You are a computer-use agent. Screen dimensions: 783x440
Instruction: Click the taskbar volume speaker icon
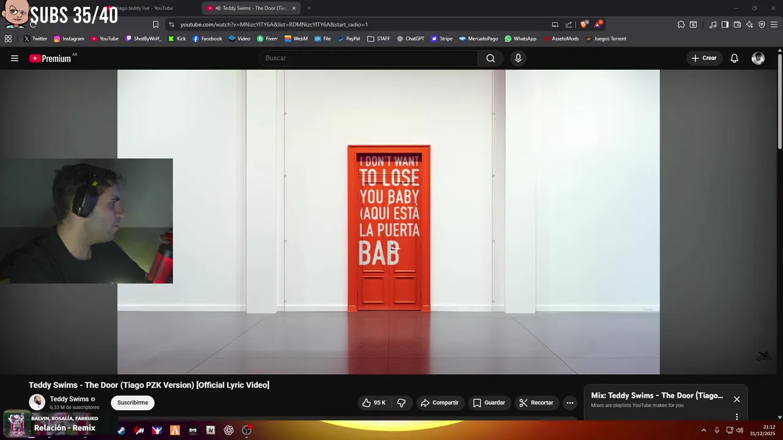point(740,430)
